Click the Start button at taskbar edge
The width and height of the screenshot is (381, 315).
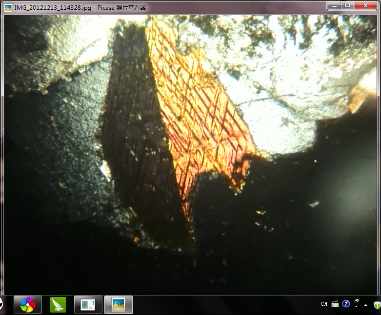(x=1, y=305)
